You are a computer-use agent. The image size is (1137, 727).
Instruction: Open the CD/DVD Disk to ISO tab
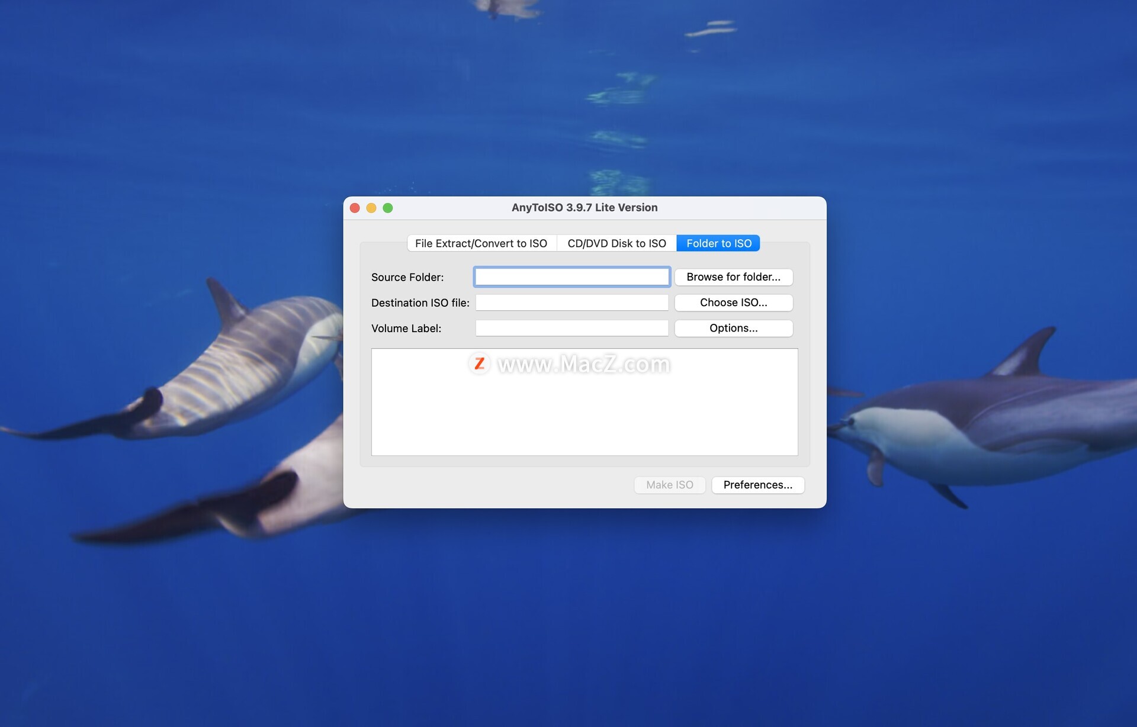[x=616, y=243]
